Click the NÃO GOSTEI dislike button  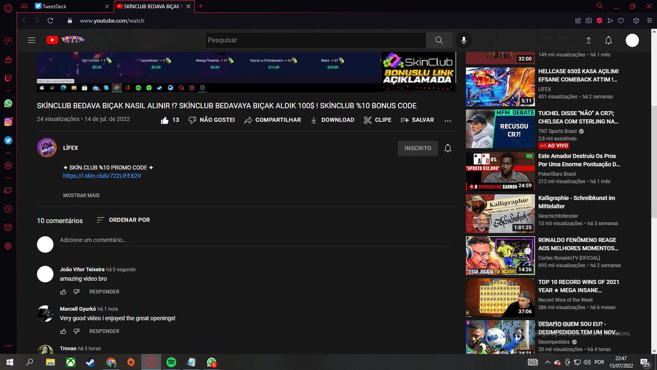(x=211, y=120)
